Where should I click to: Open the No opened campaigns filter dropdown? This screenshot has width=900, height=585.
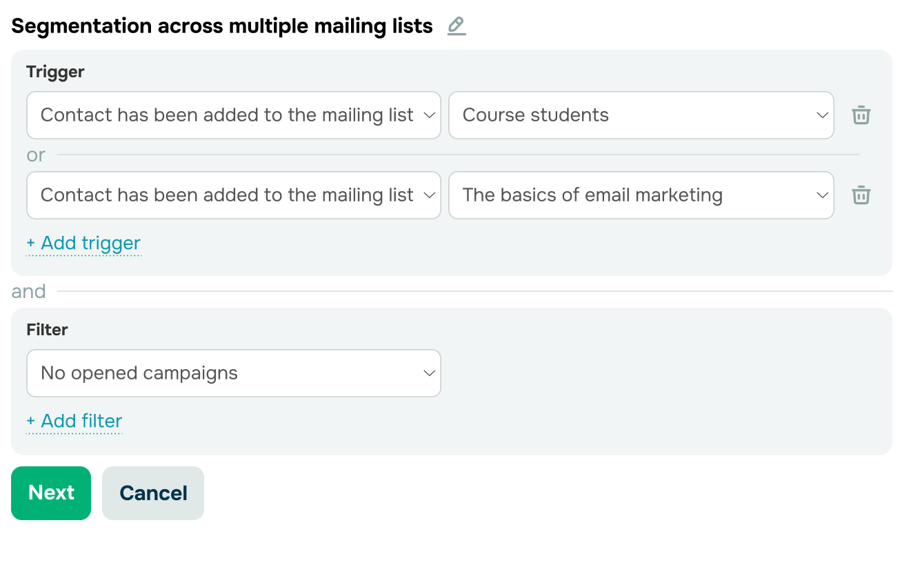[234, 373]
